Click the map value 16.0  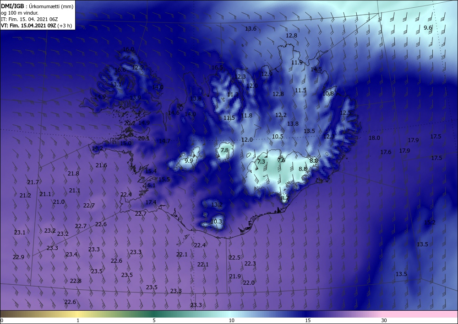pyautogui.click(x=129, y=49)
